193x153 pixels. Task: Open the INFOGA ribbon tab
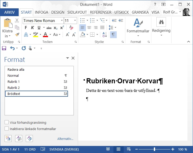(41, 12)
